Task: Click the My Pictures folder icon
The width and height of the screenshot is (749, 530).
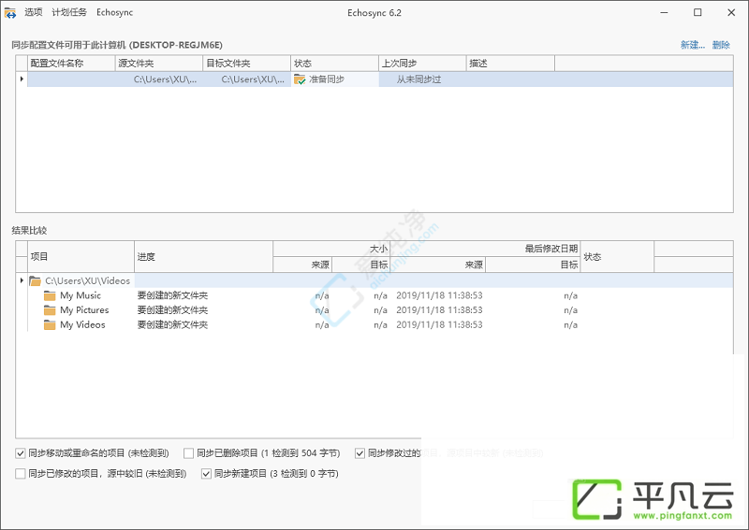Action: click(x=50, y=310)
